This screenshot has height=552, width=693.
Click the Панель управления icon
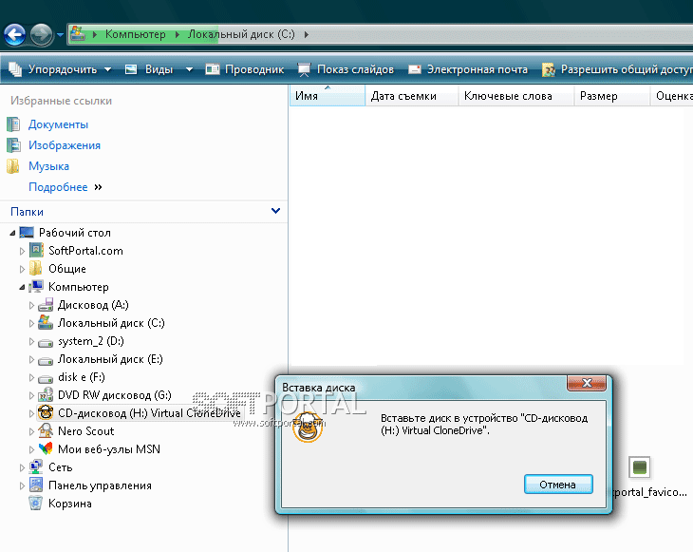[x=36, y=485]
